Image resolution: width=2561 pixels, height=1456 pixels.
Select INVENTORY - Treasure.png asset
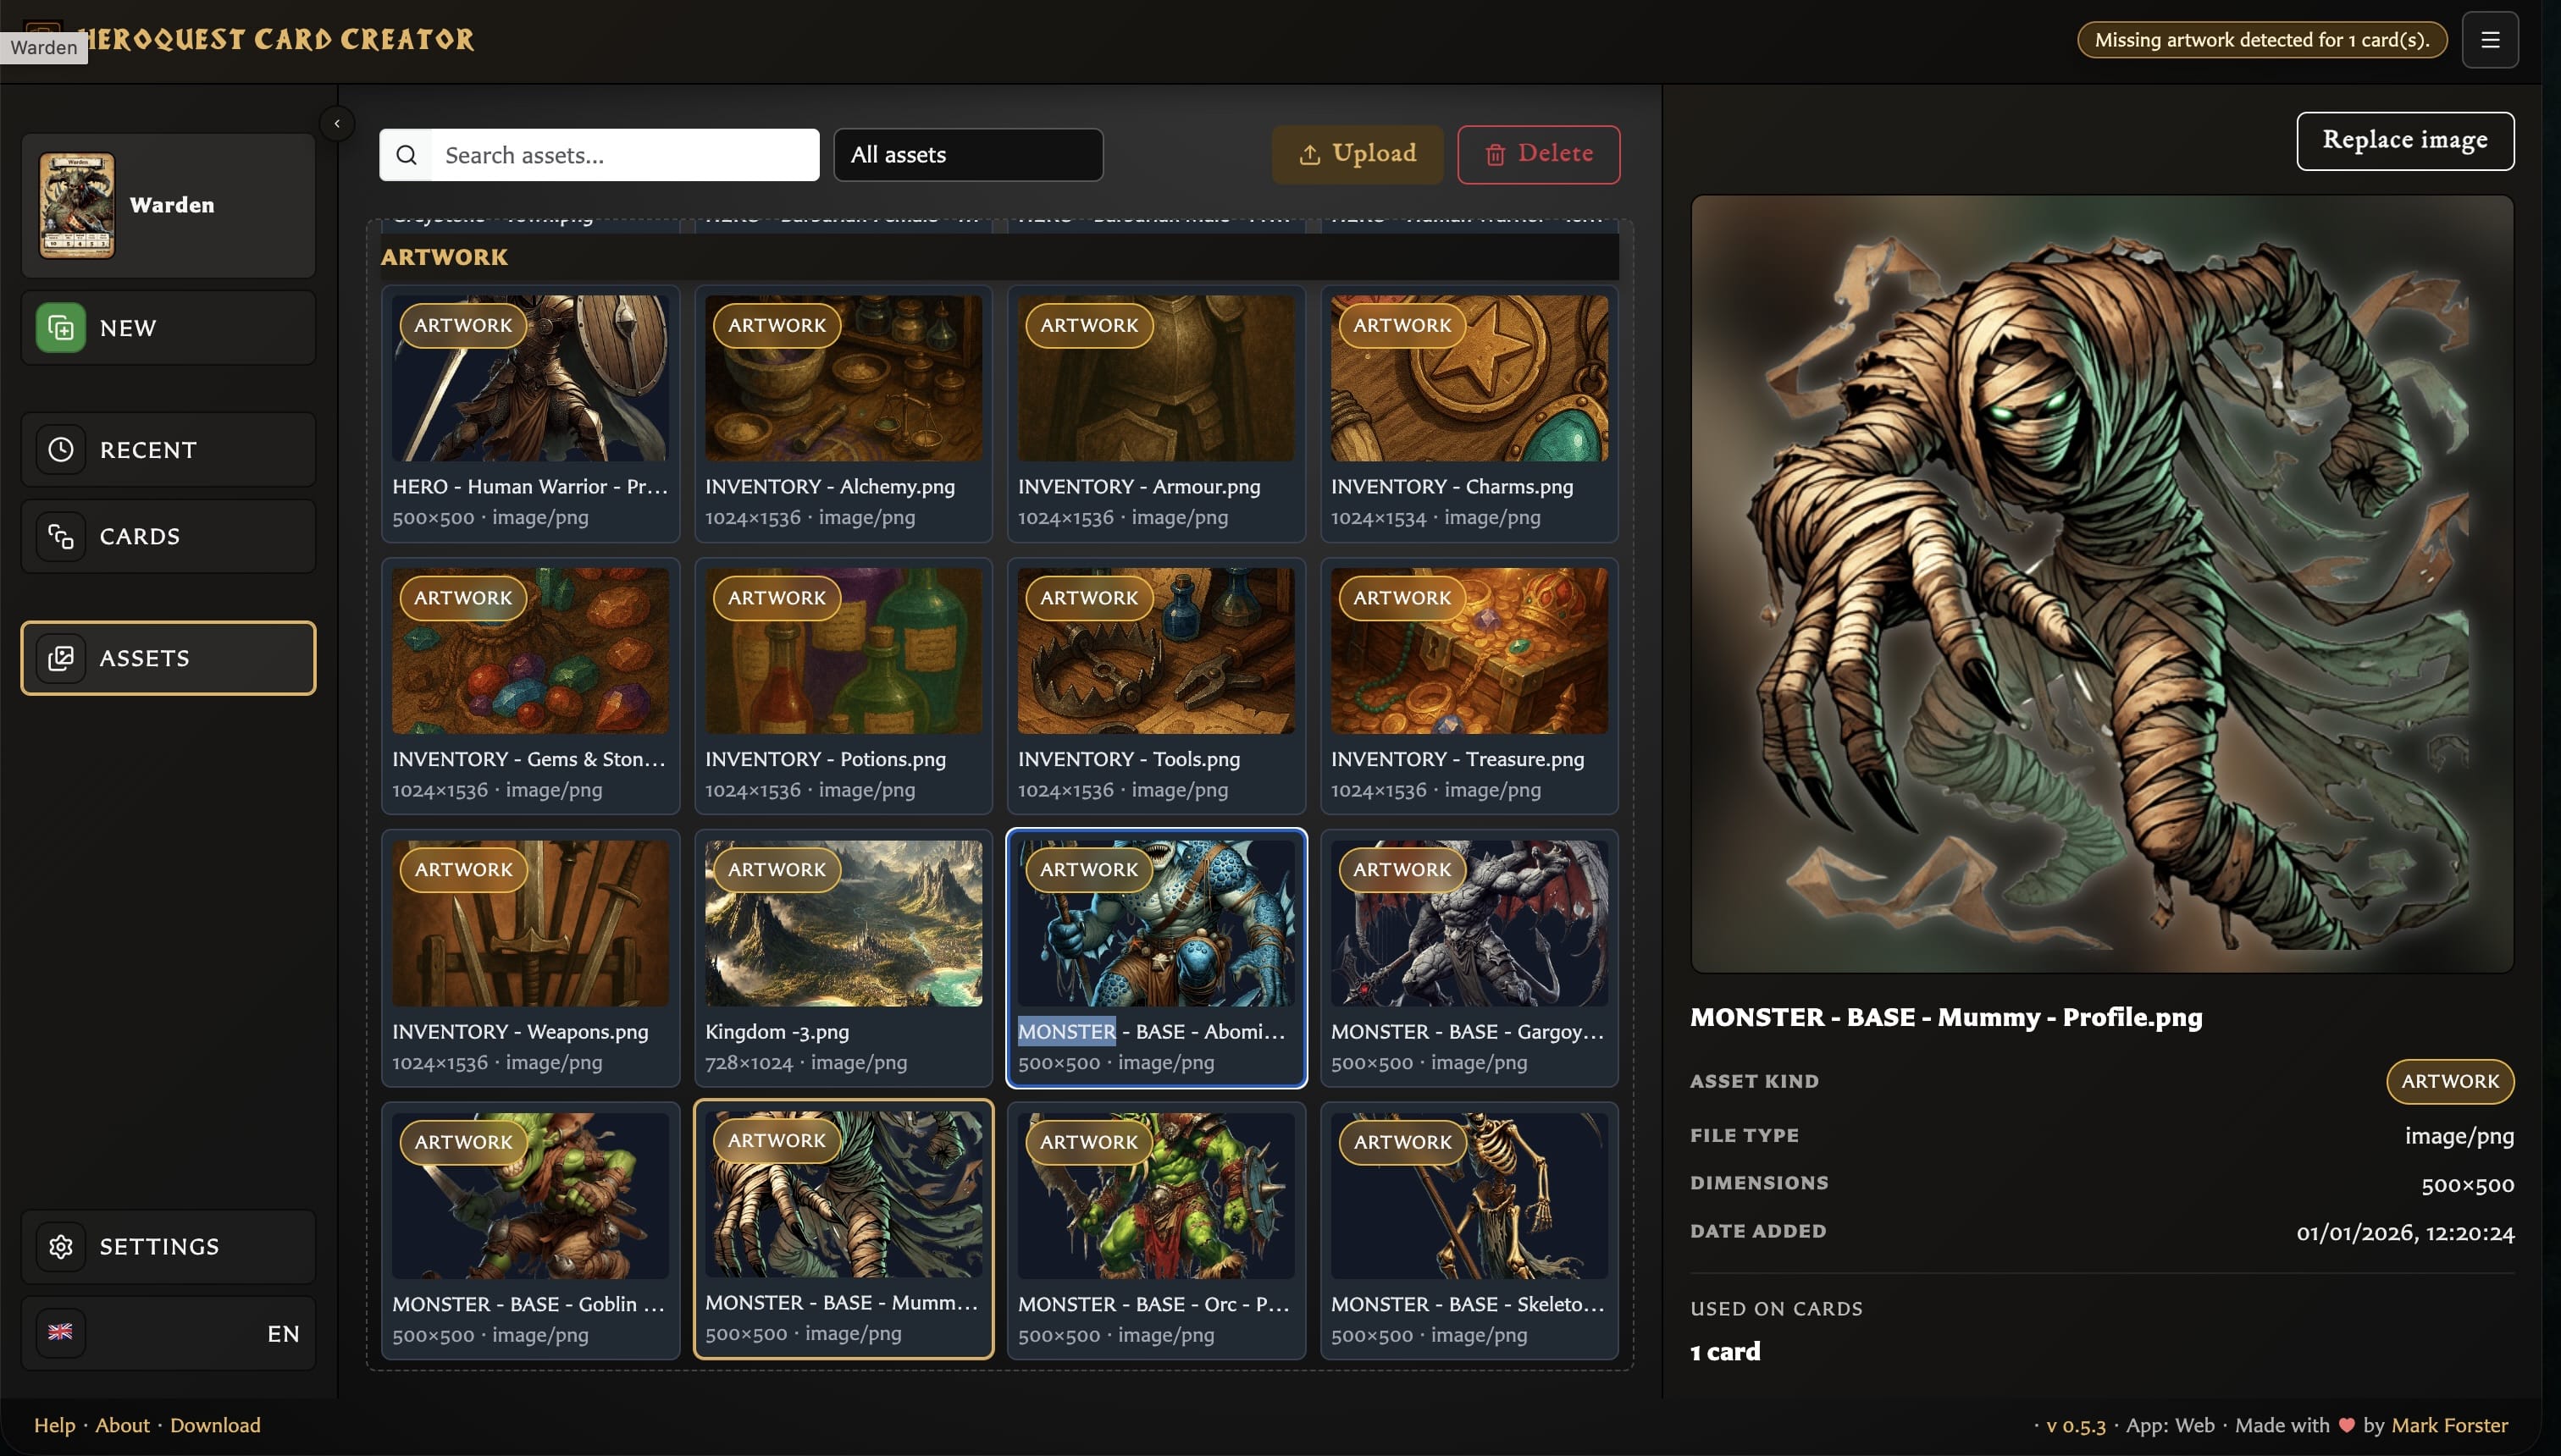(1469, 686)
